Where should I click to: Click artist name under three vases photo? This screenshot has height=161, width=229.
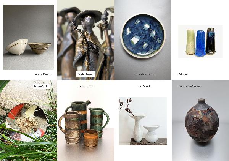tap(183, 74)
